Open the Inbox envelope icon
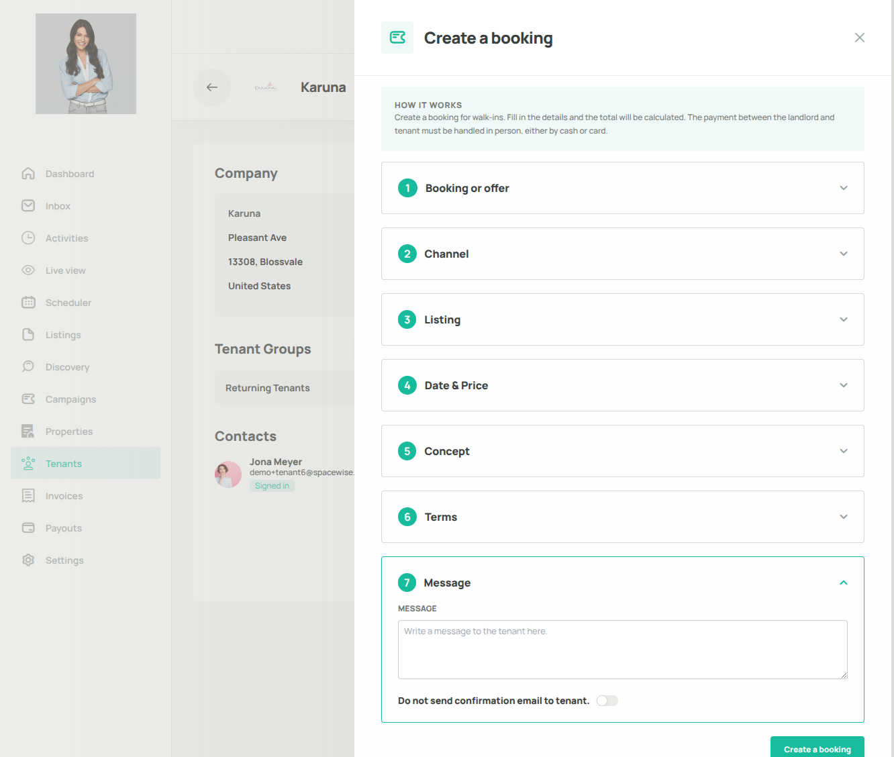 (x=28, y=206)
